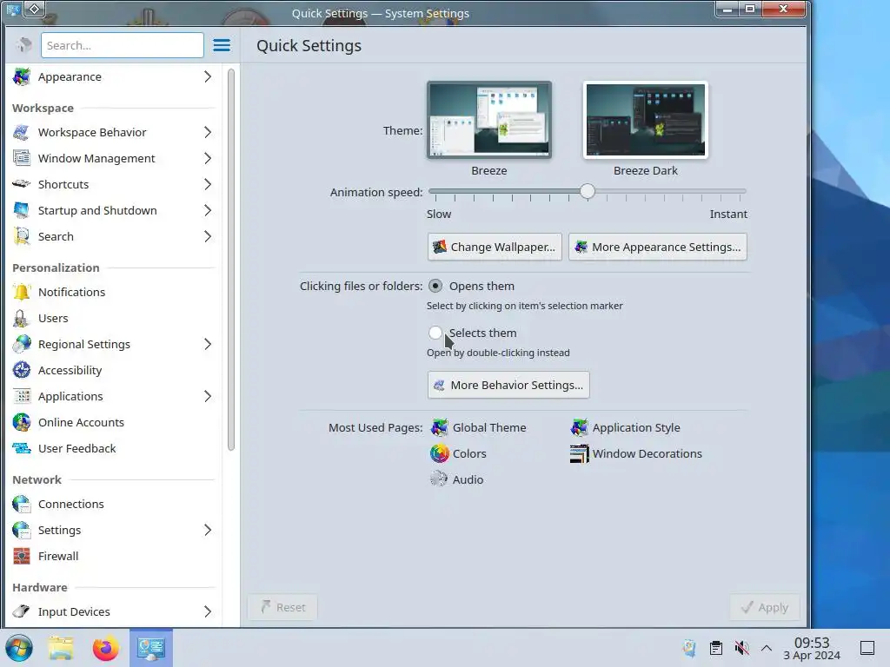890x667 pixels.
Task: Click the Animation speed slider handle
Action: click(588, 192)
